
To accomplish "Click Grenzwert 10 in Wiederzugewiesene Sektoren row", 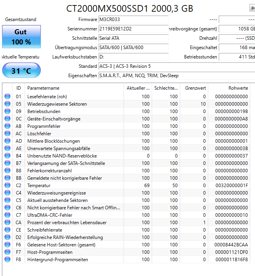I will (x=203, y=104).
